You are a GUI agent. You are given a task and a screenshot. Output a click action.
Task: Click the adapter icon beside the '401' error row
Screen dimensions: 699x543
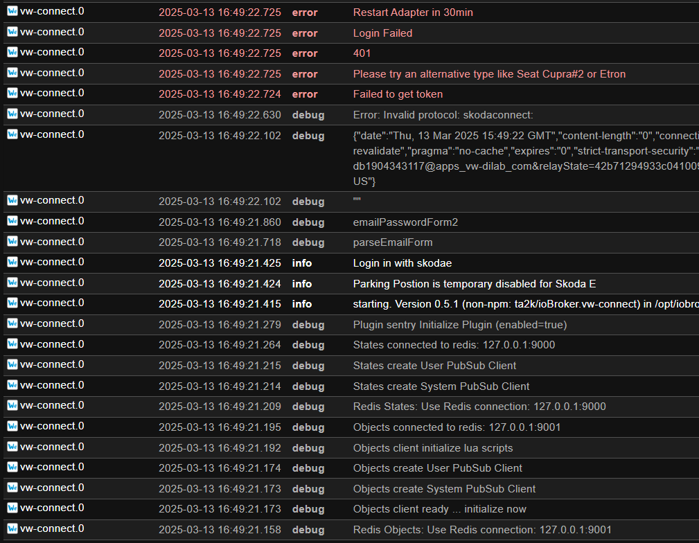point(12,53)
